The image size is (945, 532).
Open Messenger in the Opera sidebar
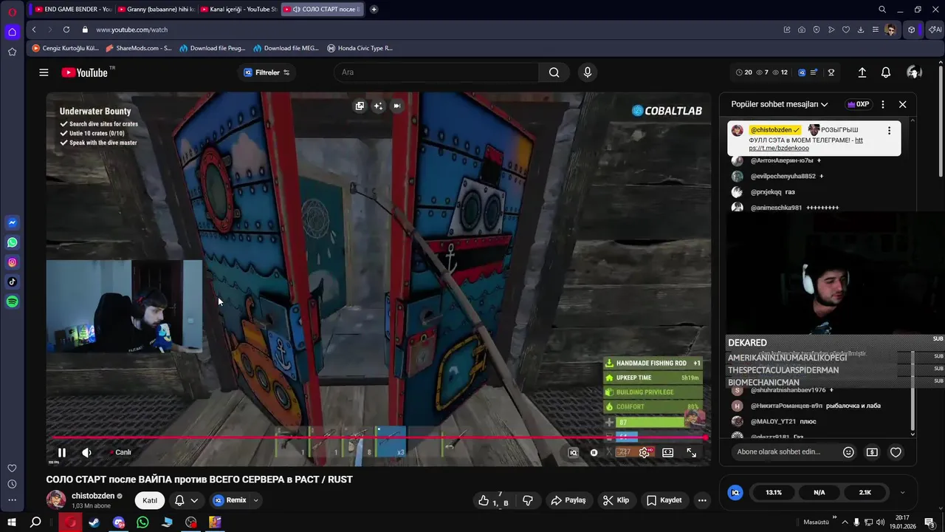click(12, 222)
